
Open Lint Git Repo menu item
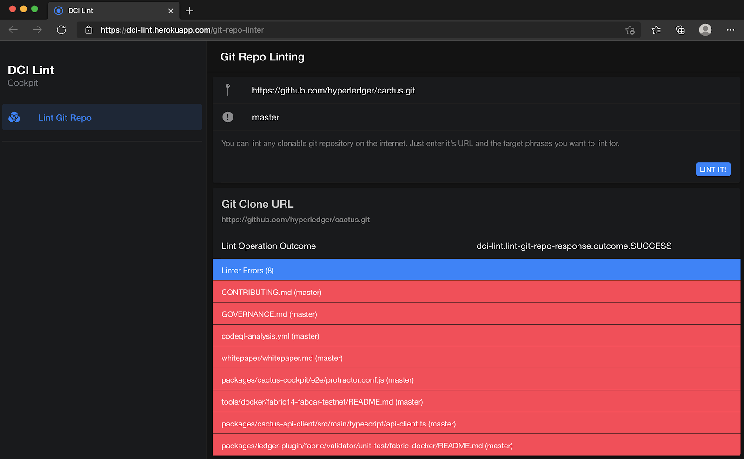point(102,118)
